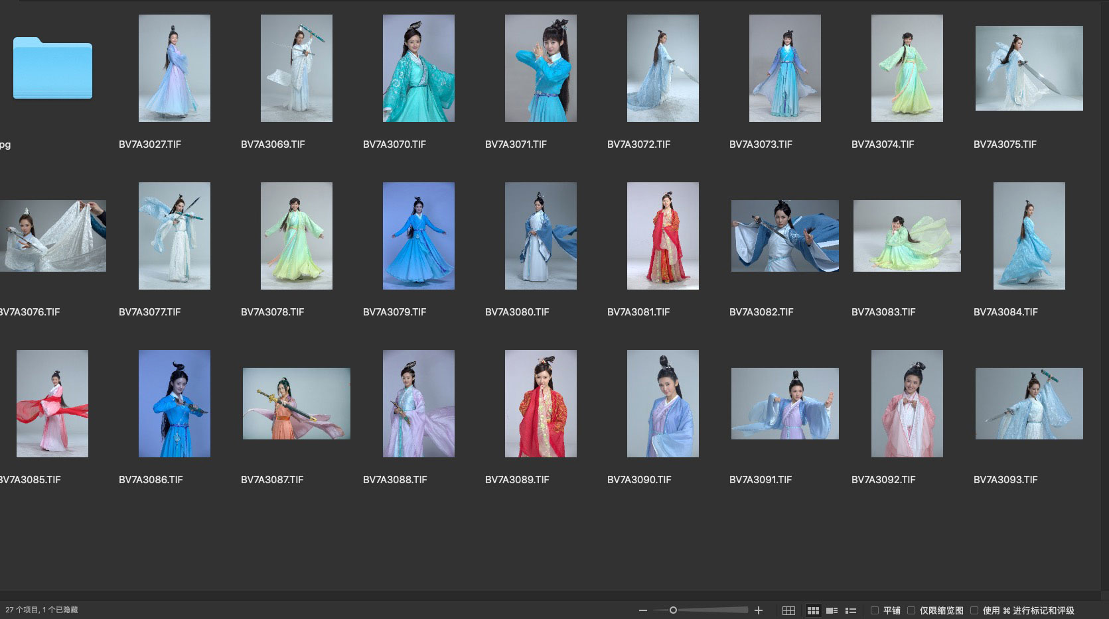This screenshot has width=1109, height=619.
Task: Select the pink dress image BV7A3092.TIF
Action: (x=907, y=404)
